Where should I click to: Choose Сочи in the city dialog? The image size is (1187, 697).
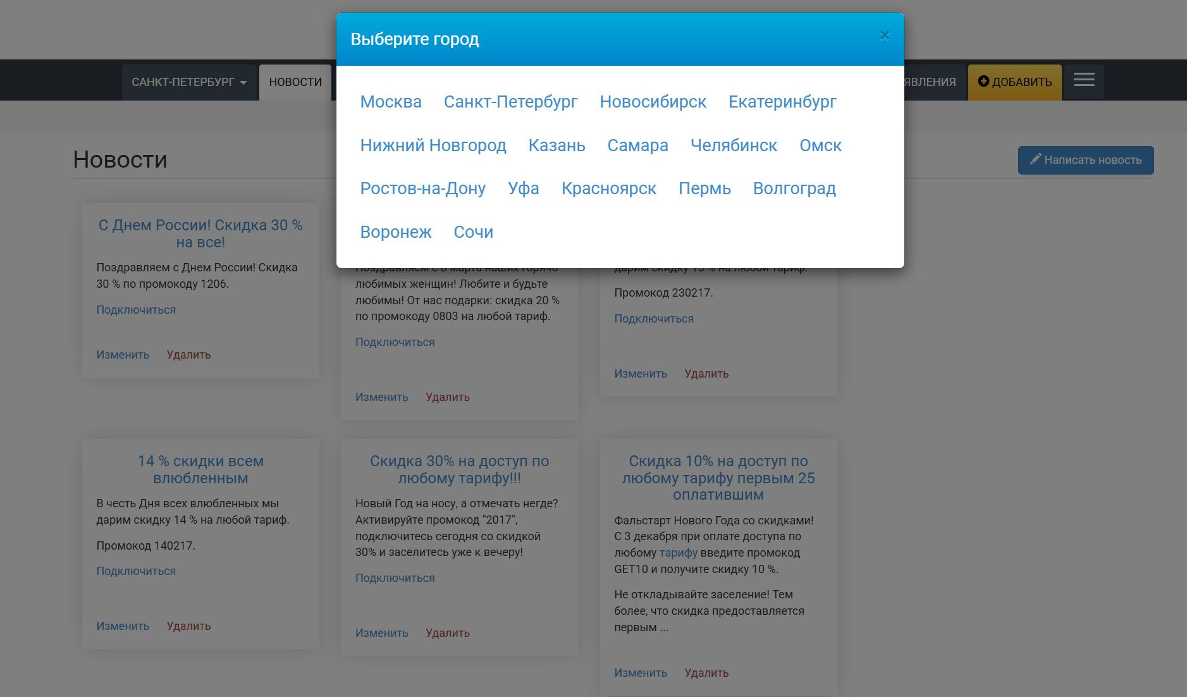(x=474, y=232)
